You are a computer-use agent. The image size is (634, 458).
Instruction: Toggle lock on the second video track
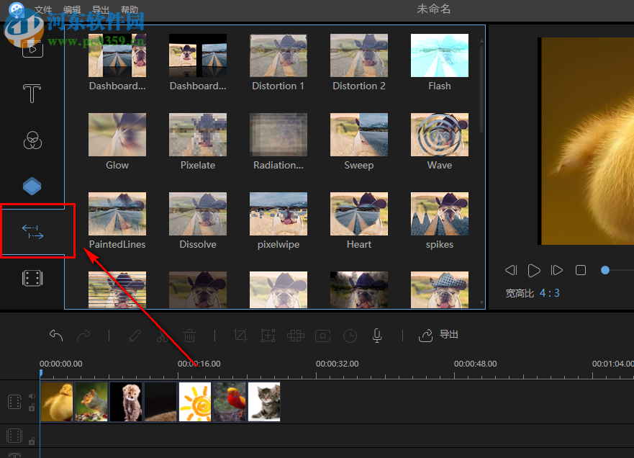[32, 441]
